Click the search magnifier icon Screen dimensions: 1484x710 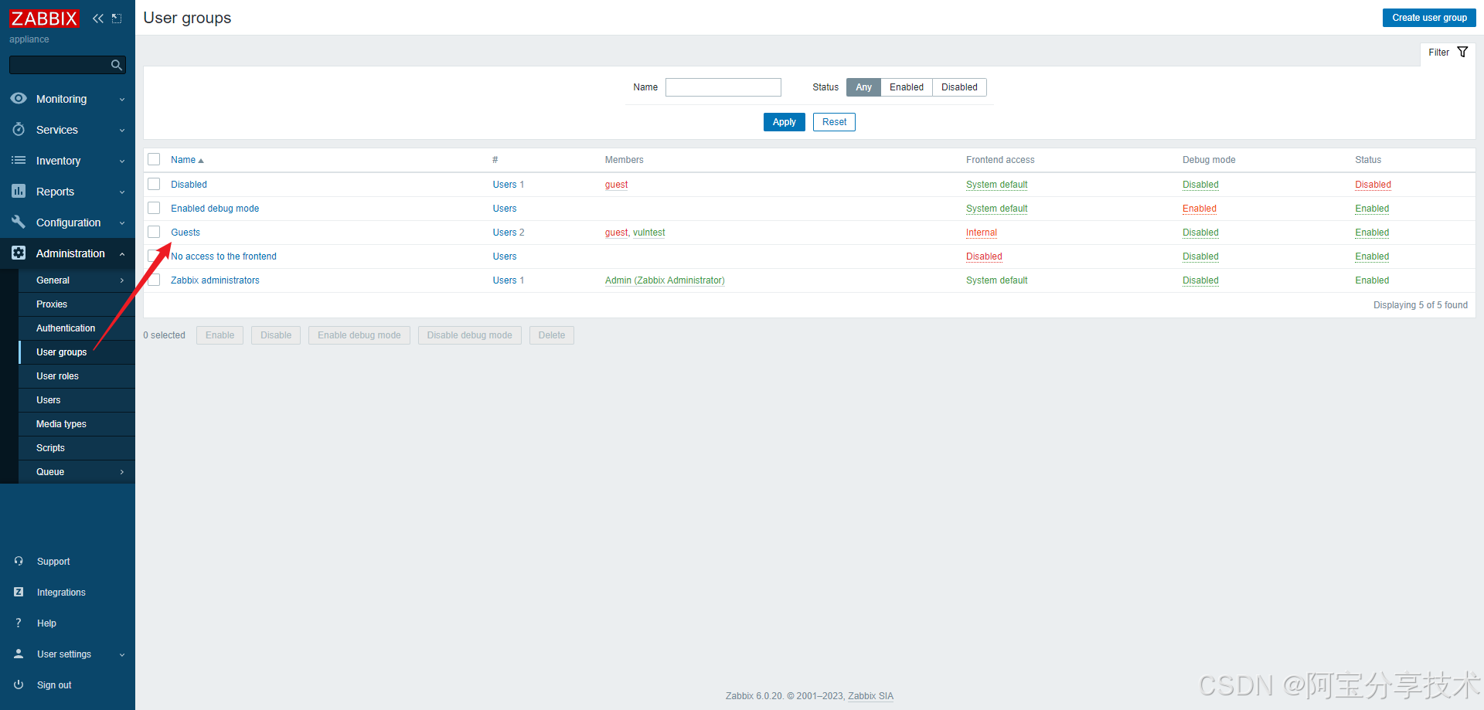[x=116, y=66]
